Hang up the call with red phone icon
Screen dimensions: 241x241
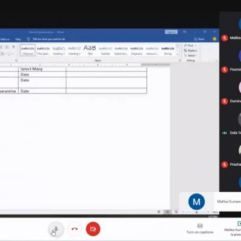click(x=75, y=229)
